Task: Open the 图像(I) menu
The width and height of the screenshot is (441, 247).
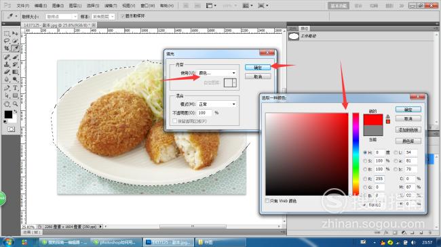Action: pos(58,5)
